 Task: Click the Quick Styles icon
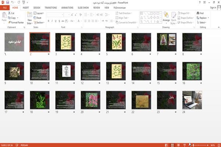click(173, 15)
